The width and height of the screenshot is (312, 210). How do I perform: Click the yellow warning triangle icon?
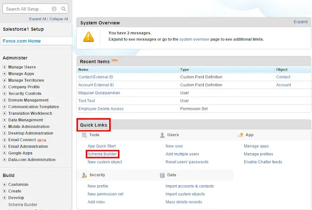pos(89,37)
